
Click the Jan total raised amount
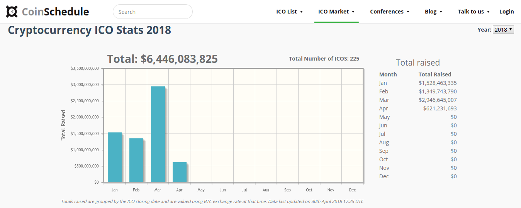[x=438, y=83]
